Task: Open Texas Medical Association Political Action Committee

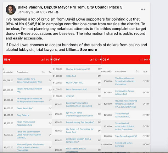Action: pyautogui.click(x=124, y=126)
